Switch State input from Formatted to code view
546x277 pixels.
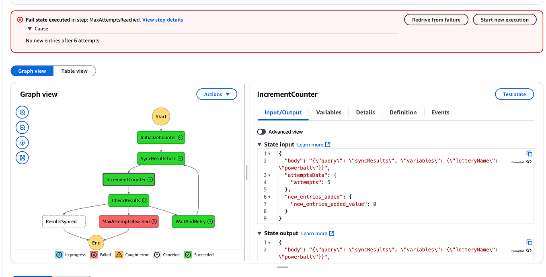tap(529, 161)
